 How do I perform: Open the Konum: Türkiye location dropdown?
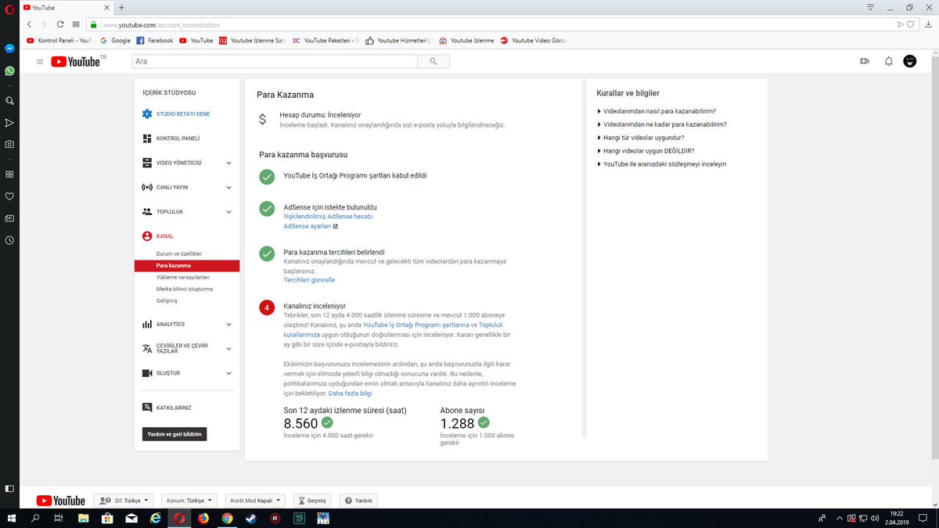click(189, 501)
